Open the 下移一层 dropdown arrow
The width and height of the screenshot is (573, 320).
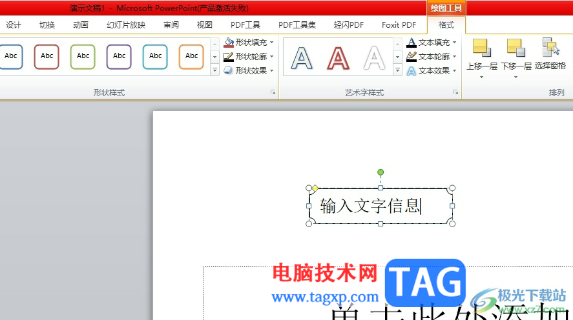tap(516, 77)
